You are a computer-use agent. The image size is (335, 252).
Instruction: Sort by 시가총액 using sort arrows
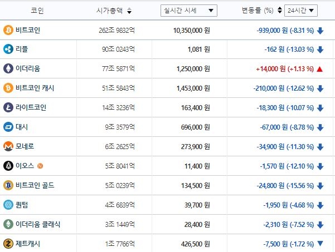(x=129, y=11)
